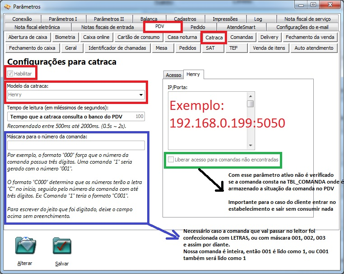Toggle the Habilitar checkbox
The height and width of the screenshot is (274, 344).
pyautogui.click(x=10, y=74)
